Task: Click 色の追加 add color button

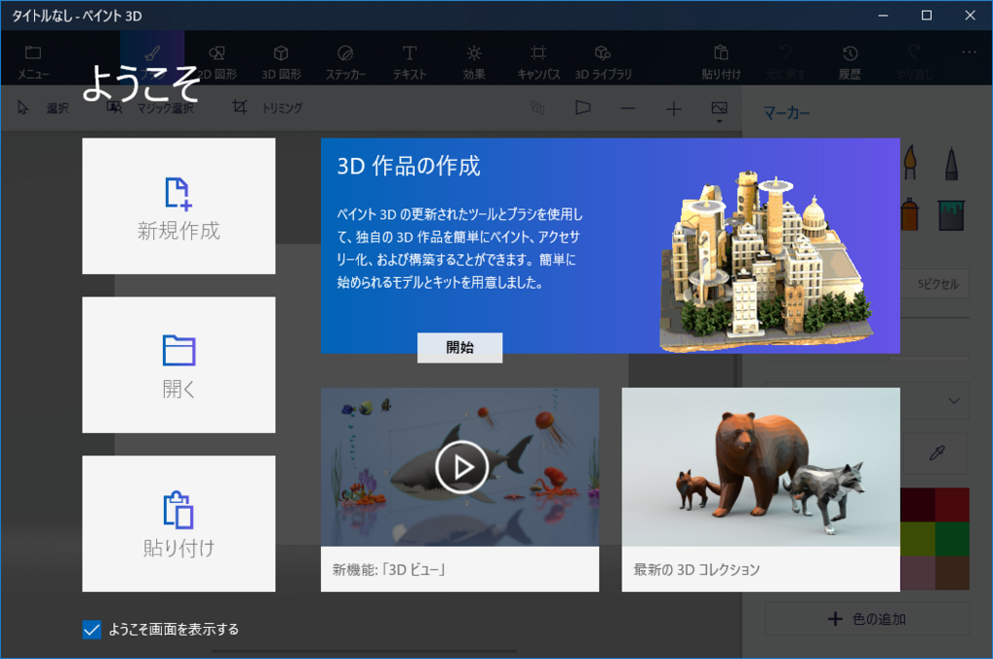Action: [x=868, y=618]
